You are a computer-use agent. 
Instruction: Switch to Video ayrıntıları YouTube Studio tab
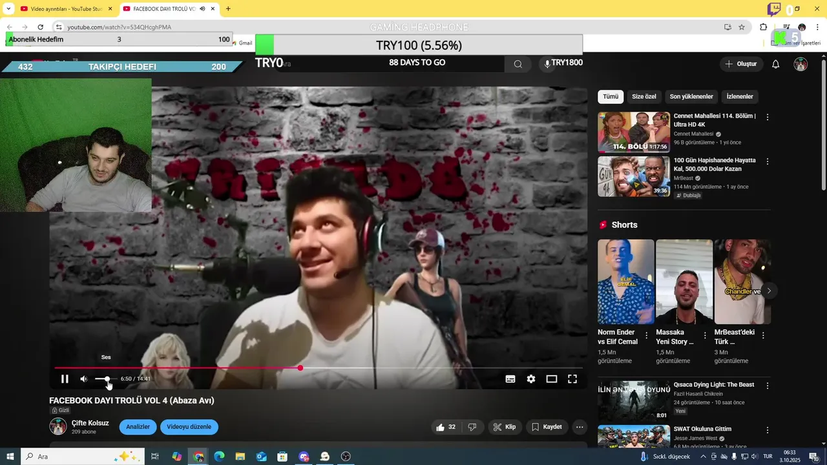coord(67,9)
